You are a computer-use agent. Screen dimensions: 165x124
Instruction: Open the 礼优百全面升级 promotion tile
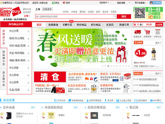(x=82, y=88)
